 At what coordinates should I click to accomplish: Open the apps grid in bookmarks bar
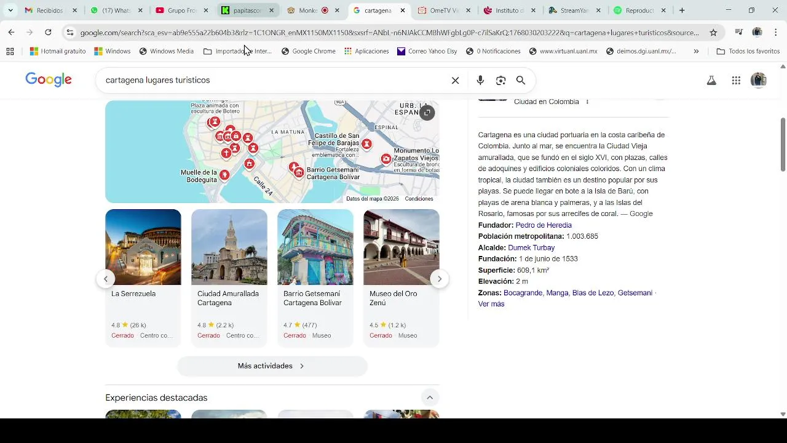(10, 51)
